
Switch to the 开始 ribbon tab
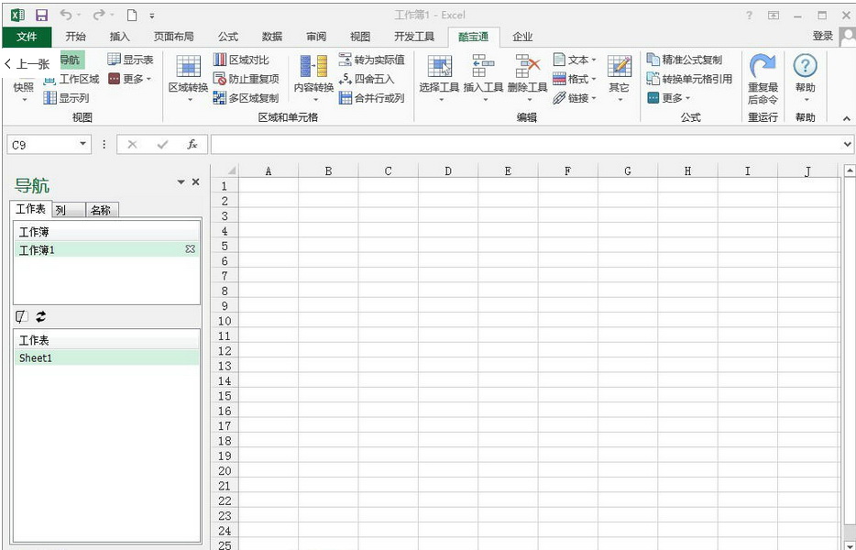click(x=75, y=37)
